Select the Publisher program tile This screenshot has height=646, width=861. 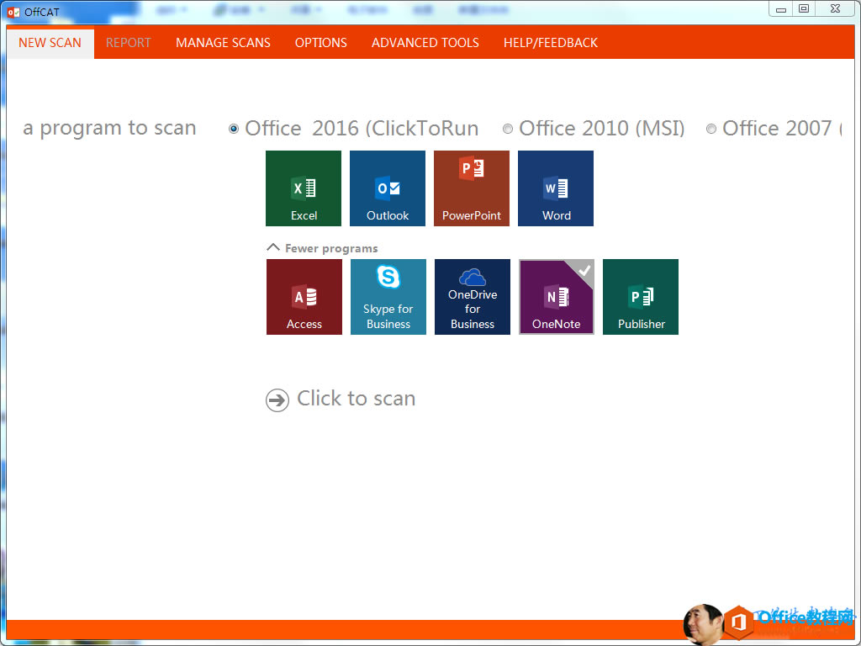pyautogui.click(x=640, y=296)
